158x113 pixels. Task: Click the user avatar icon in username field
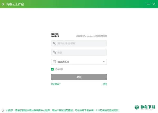point(54,44)
